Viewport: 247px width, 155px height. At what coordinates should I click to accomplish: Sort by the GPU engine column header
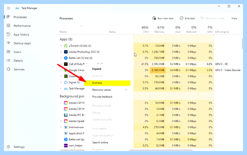click(x=222, y=32)
